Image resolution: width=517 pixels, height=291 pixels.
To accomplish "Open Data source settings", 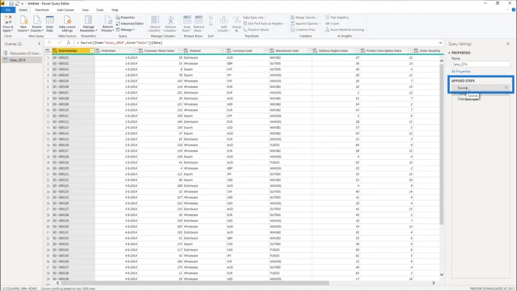I will click(67, 24).
